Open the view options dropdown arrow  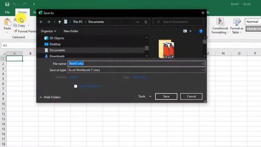pyautogui.click(x=190, y=31)
